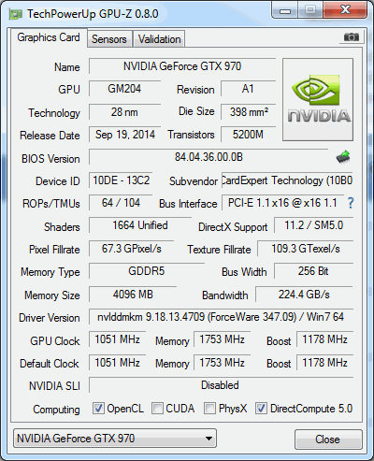Click the Default Clock row Boost 1178 MHz
Viewport: 374px width, 461px height.
pyautogui.click(x=325, y=363)
